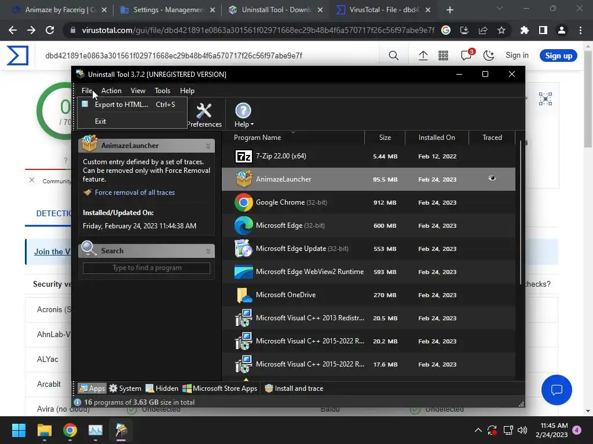Select the AnimazeLauncher package icon in list
This screenshot has width=593, height=444.
[244, 179]
